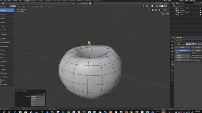Image resolution: width=202 pixels, height=113 pixels.
Task: Collapse the Subdivision modifier panel
Action: coord(176,44)
